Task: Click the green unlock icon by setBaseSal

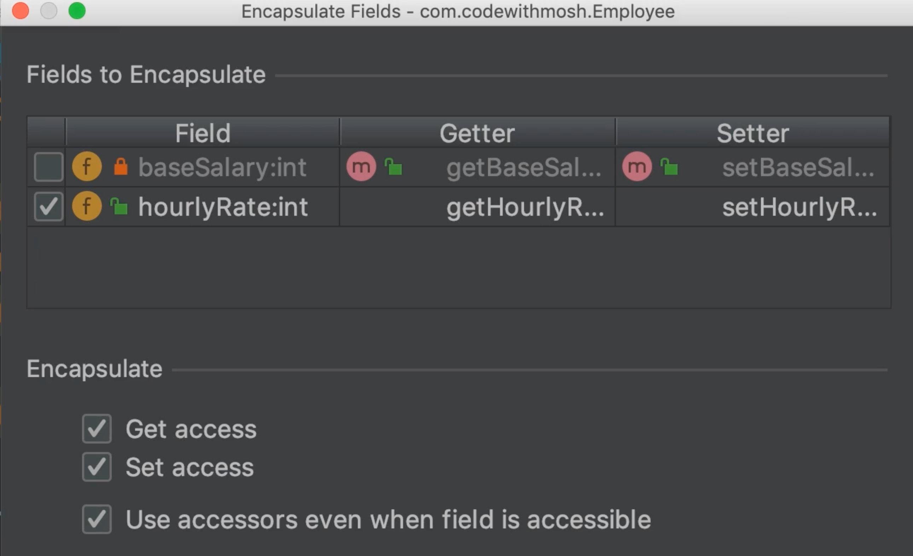Action: coord(670,167)
